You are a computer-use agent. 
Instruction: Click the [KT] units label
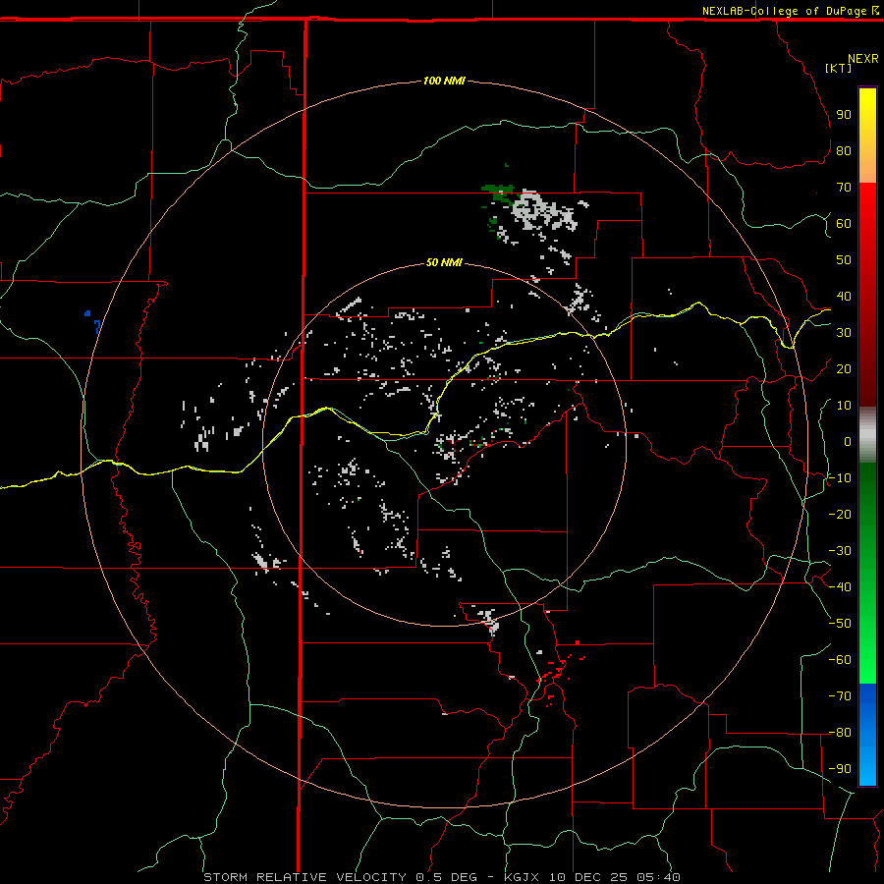coord(839,68)
